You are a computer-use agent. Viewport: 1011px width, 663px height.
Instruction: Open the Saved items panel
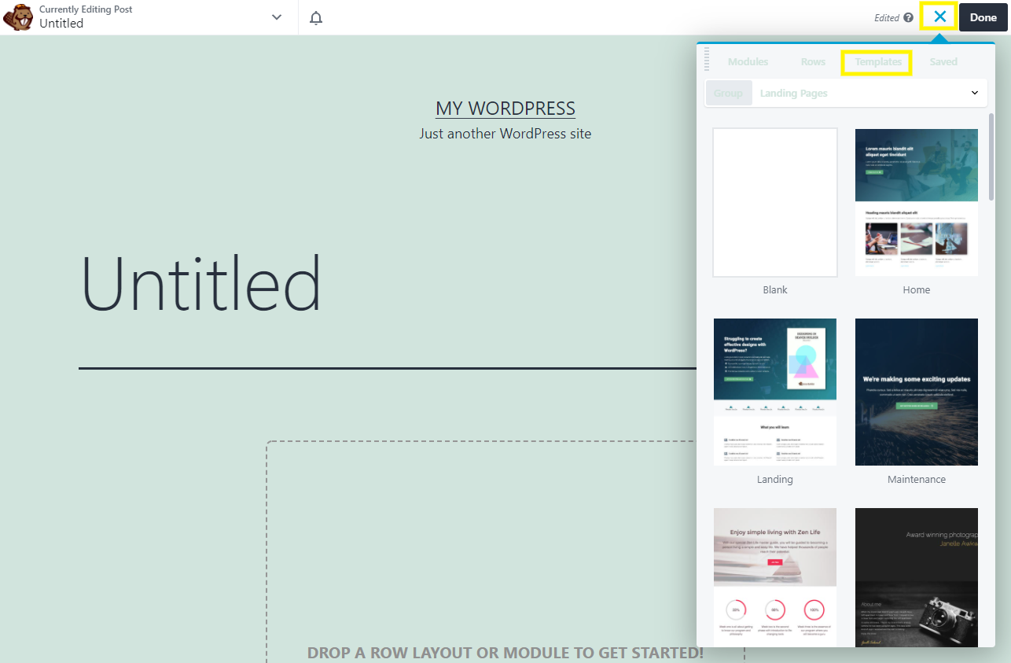click(x=943, y=61)
